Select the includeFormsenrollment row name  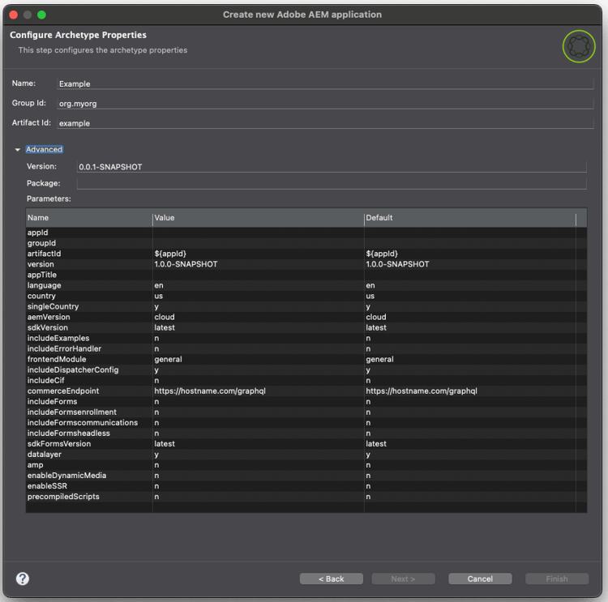pyautogui.click(x=71, y=412)
